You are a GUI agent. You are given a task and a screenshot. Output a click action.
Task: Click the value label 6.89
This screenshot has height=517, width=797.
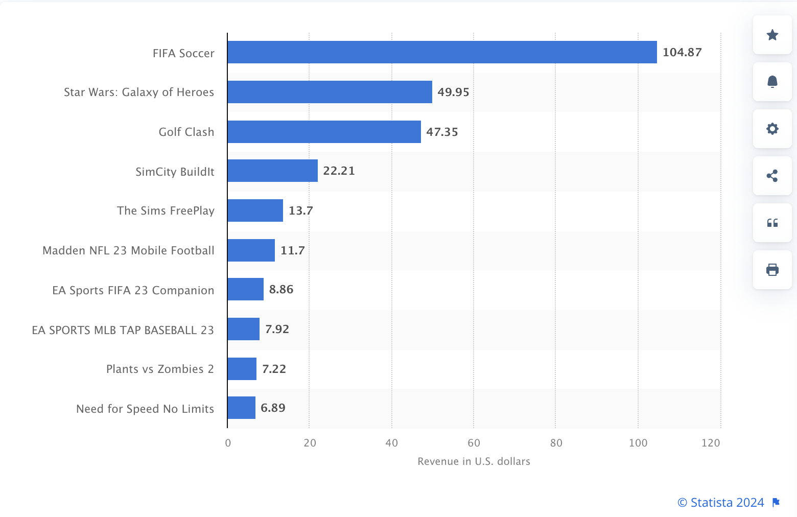coord(273,408)
